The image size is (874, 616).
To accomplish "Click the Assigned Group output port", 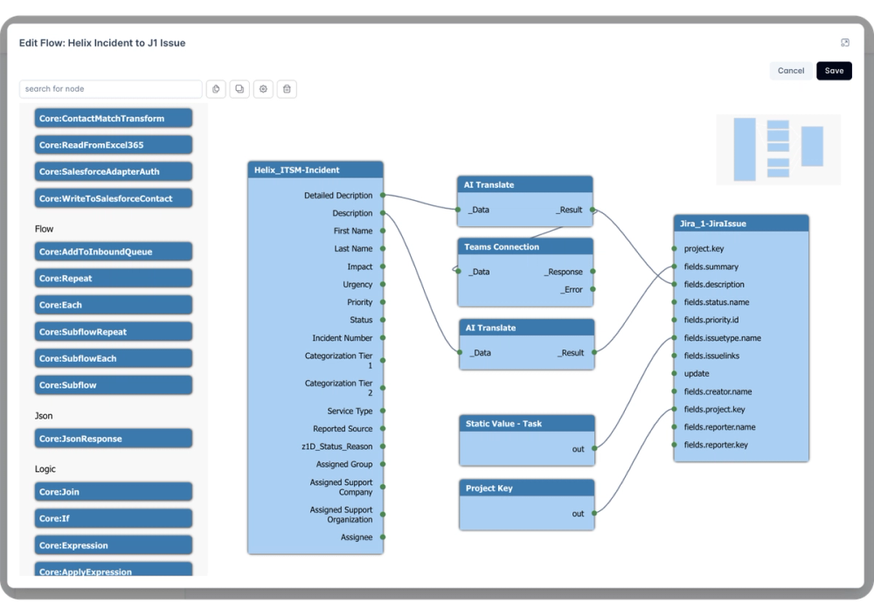I will 383,464.
